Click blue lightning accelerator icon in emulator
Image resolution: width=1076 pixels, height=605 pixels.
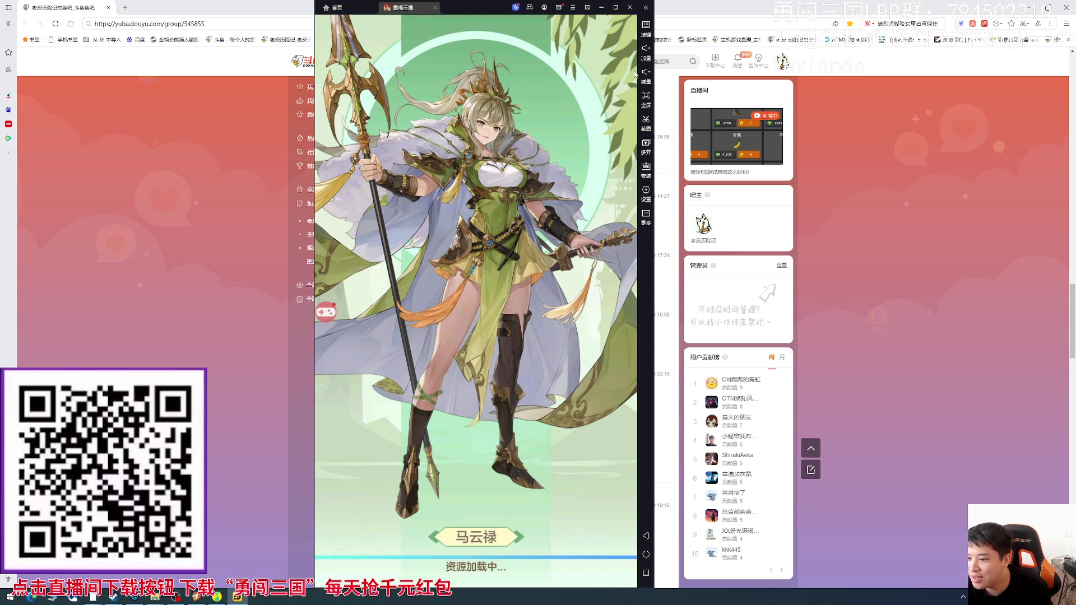[516, 7]
